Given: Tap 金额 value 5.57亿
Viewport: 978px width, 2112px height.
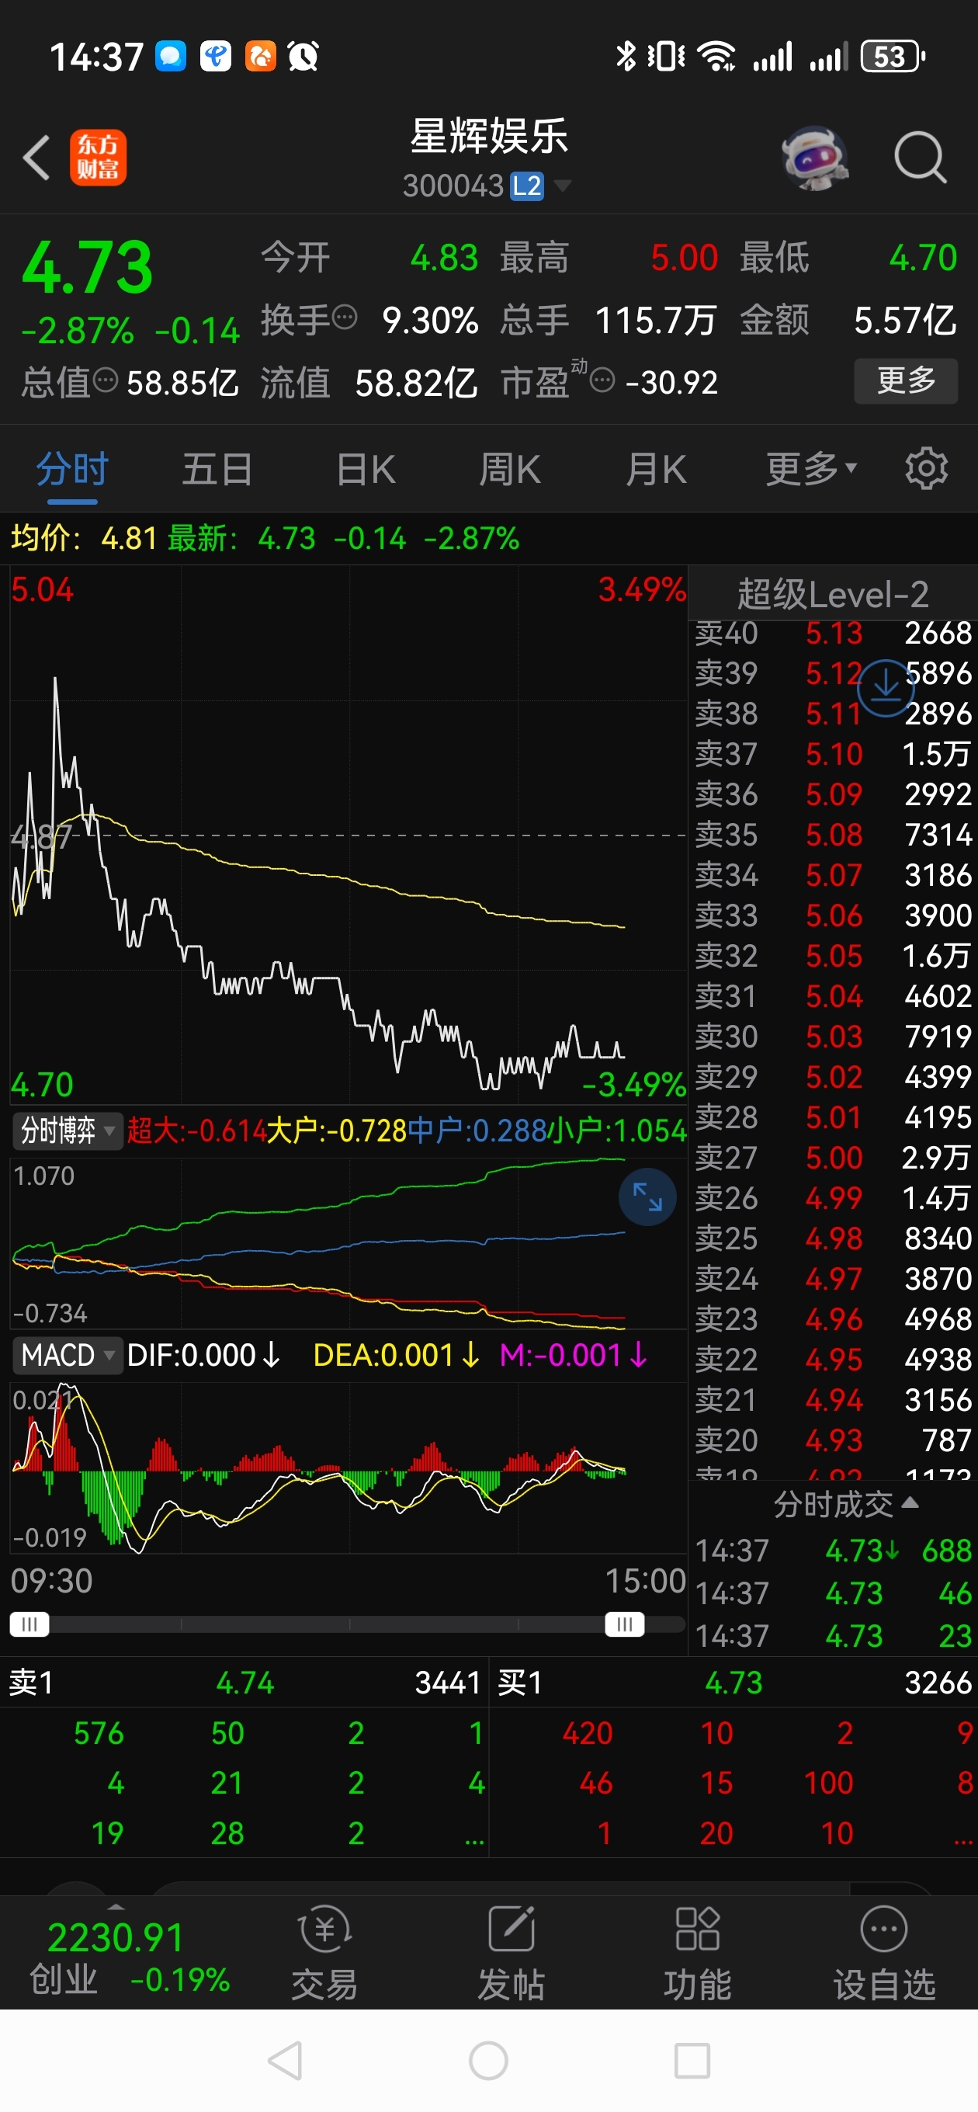Looking at the screenshot, I should (905, 320).
